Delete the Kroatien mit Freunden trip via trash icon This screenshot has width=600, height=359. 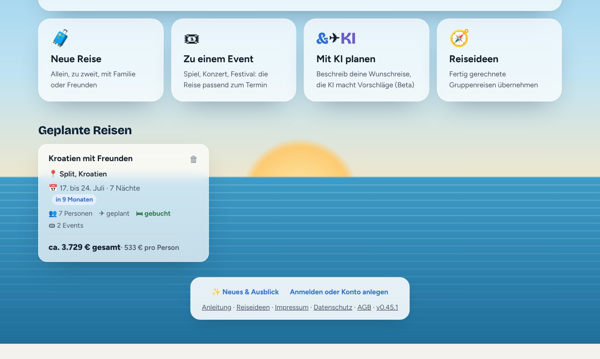pyautogui.click(x=193, y=159)
